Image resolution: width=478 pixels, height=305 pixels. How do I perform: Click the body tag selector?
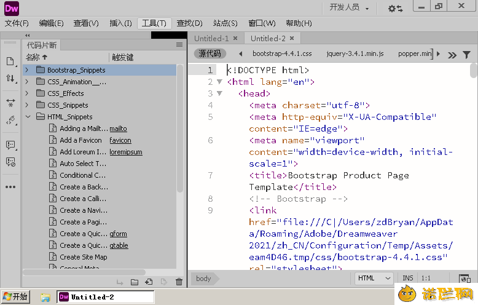[x=203, y=278]
